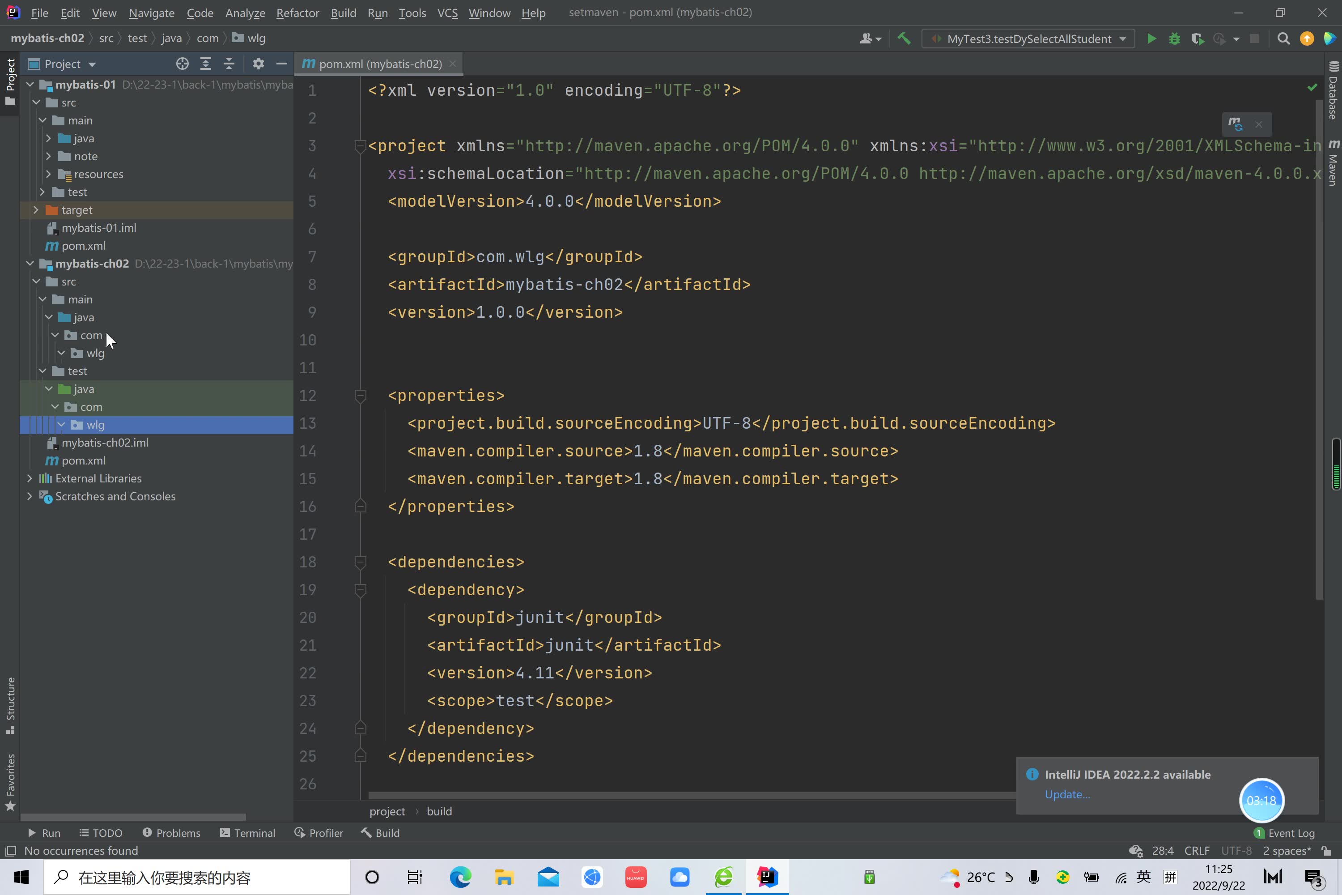Open the Favorites tool window
The width and height of the screenshot is (1342, 895).
click(10, 782)
